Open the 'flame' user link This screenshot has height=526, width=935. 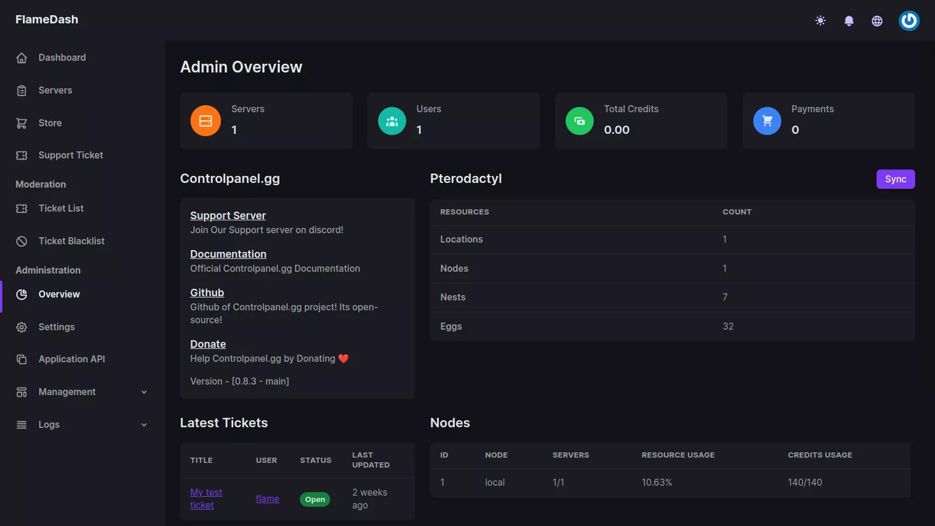coord(268,499)
